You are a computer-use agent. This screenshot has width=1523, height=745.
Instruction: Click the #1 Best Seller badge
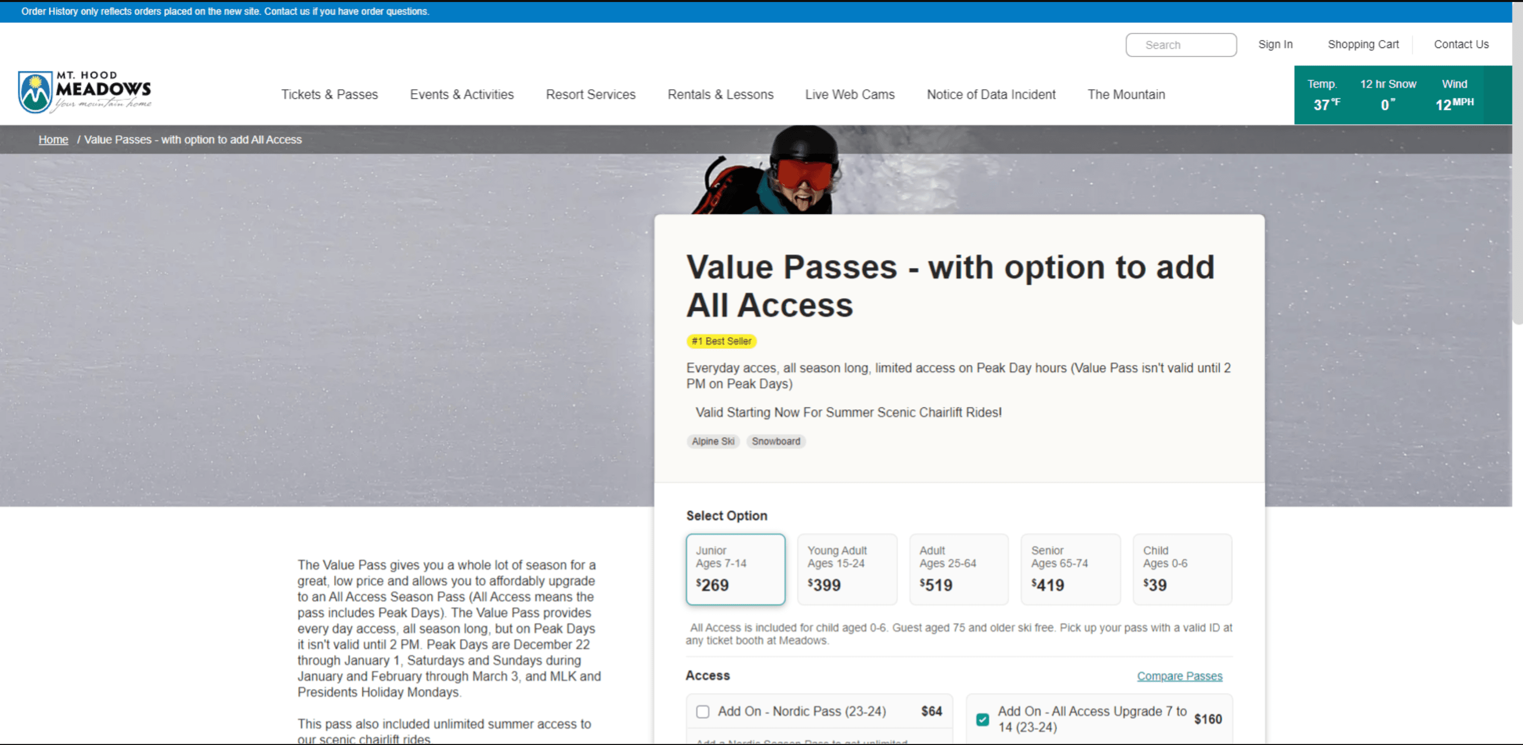721,341
